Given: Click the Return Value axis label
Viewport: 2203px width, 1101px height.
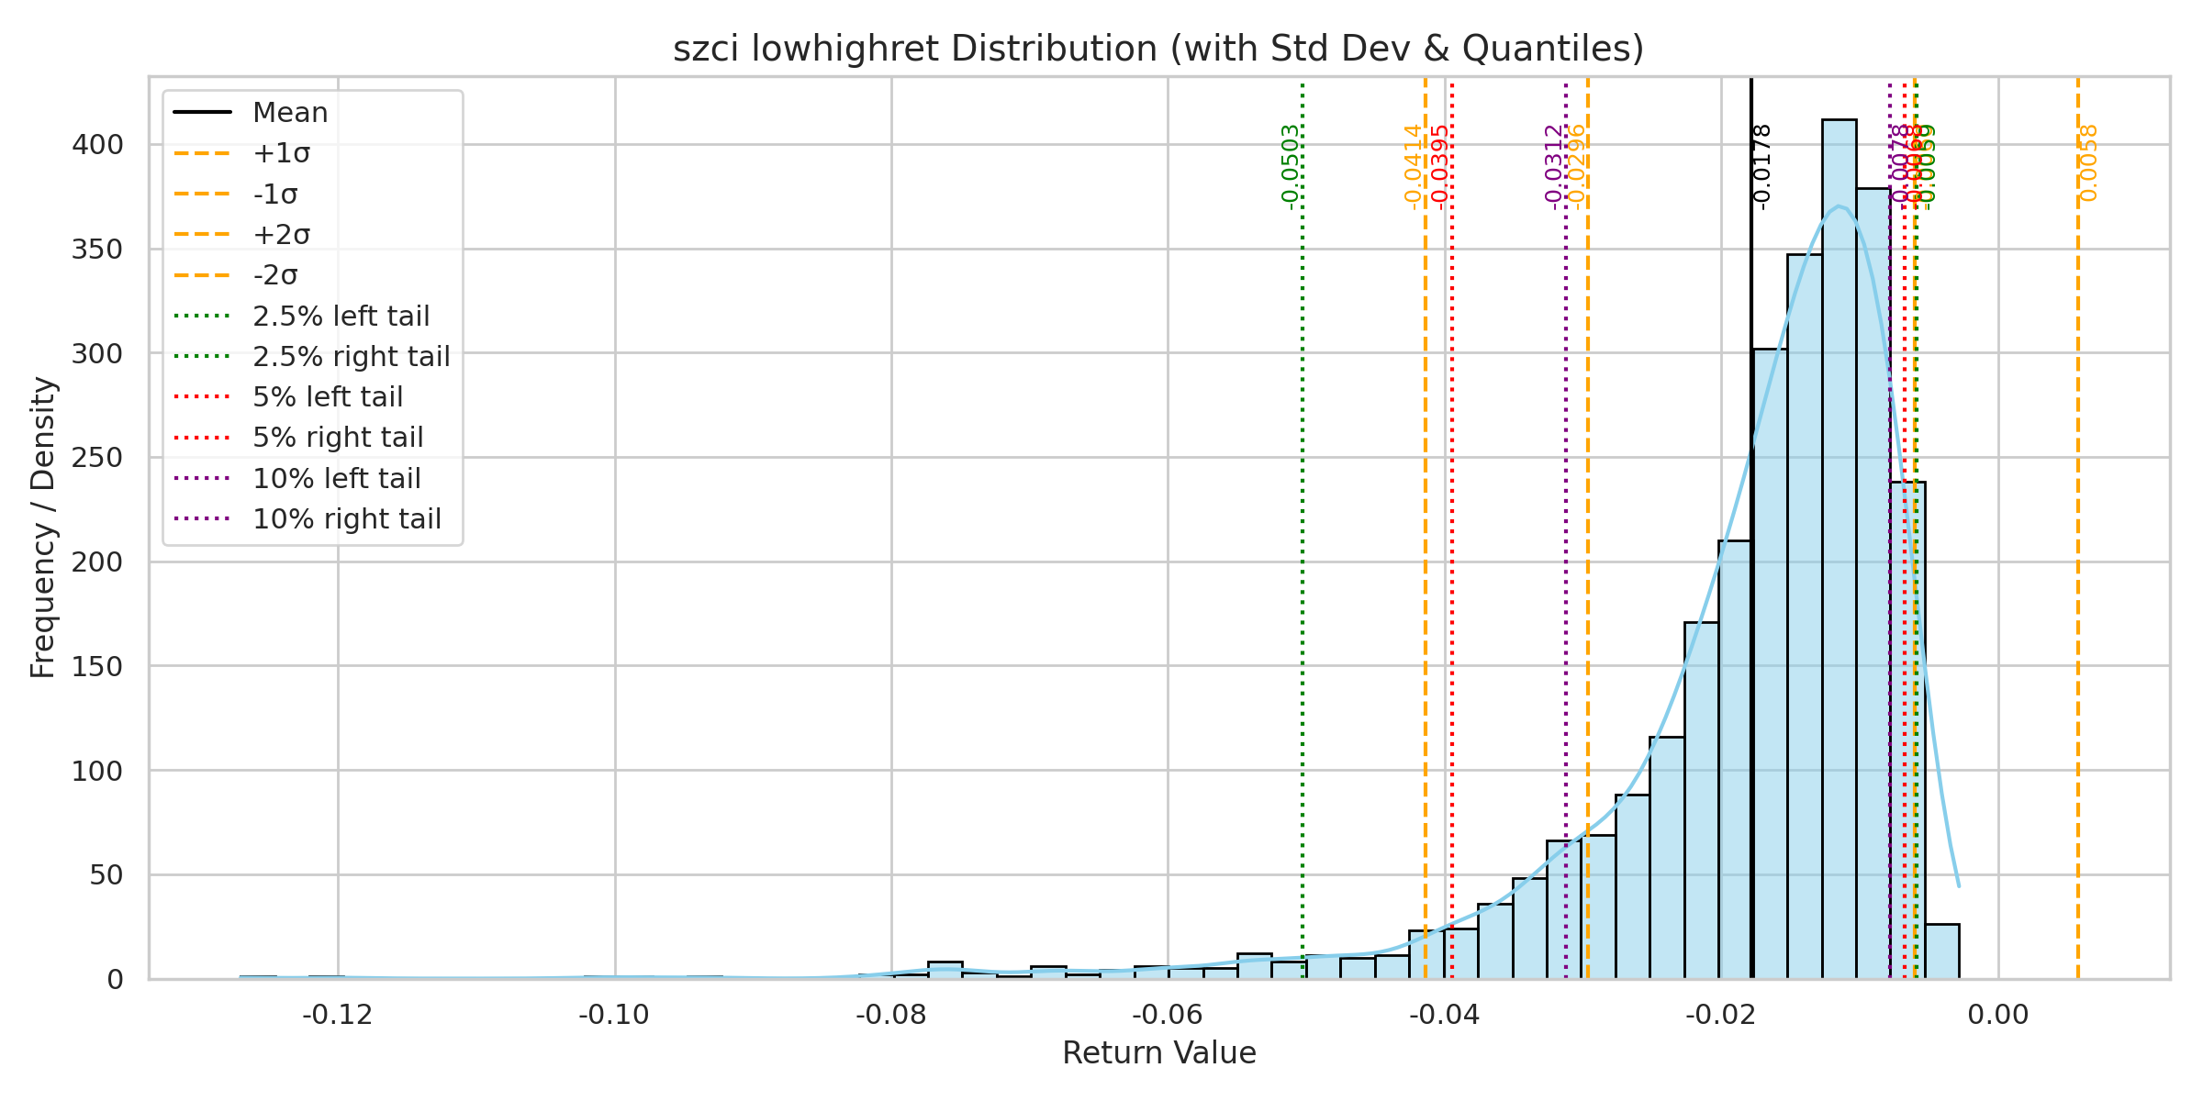Looking at the screenshot, I should [1158, 1053].
